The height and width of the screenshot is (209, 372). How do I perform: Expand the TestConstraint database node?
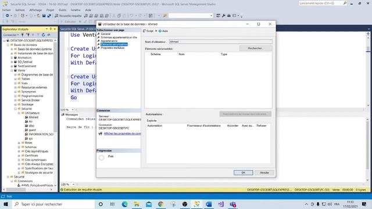pos(12,66)
